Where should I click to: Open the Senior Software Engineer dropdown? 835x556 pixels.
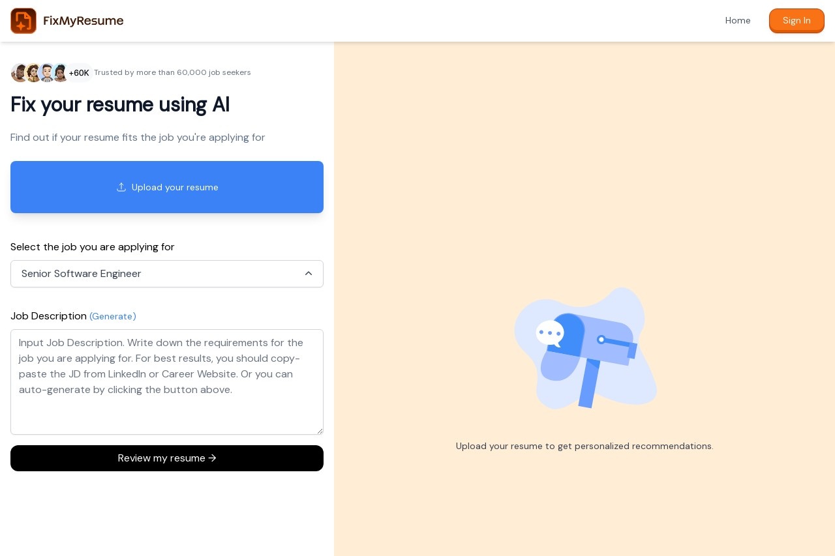pyautogui.click(x=167, y=274)
